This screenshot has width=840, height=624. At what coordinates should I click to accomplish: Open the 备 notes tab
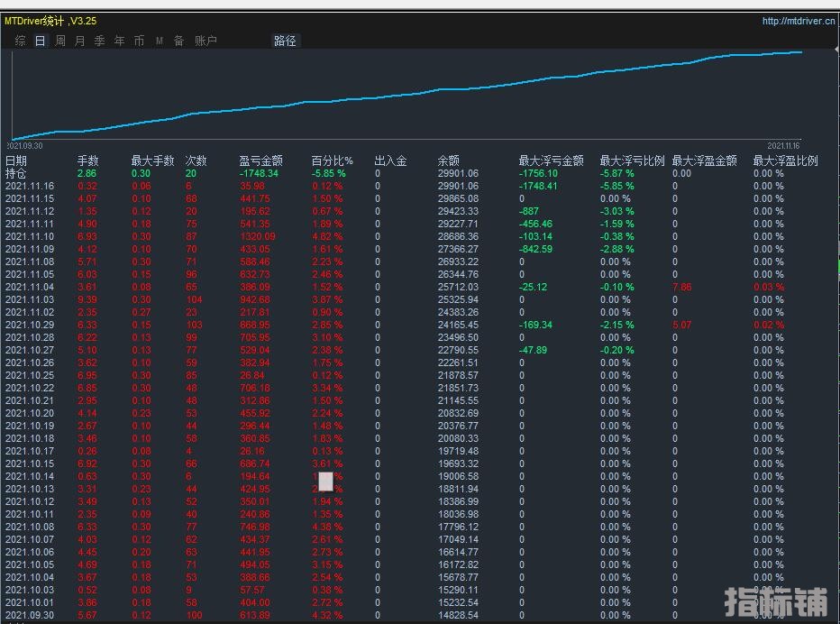pyautogui.click(x=179, y=41)
